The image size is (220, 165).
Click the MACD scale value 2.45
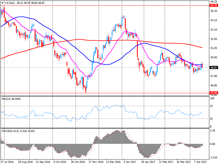click(x=213, y=130)
